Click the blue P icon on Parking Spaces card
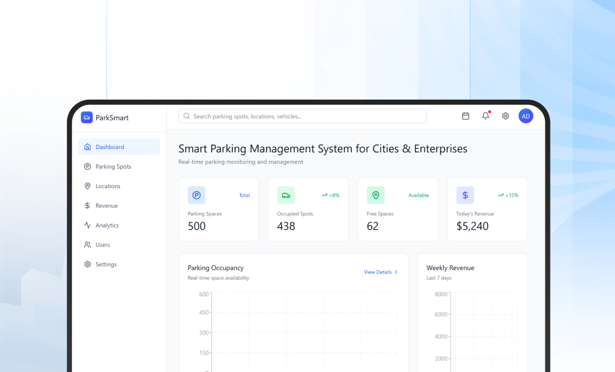 click(x=196, y=195)
